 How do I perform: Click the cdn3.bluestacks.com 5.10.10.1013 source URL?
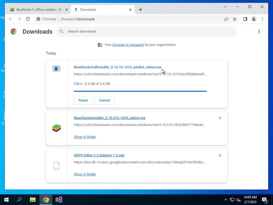pyautogui.click(x=140, y=74)
